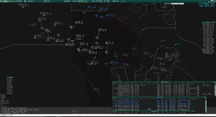Click the Contact next sector chat message
This screenshot has height=117, width=216.
[x=20, y=110]
